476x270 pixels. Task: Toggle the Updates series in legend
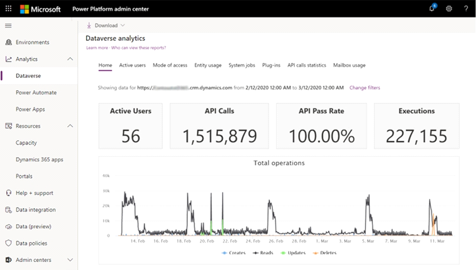293,253
